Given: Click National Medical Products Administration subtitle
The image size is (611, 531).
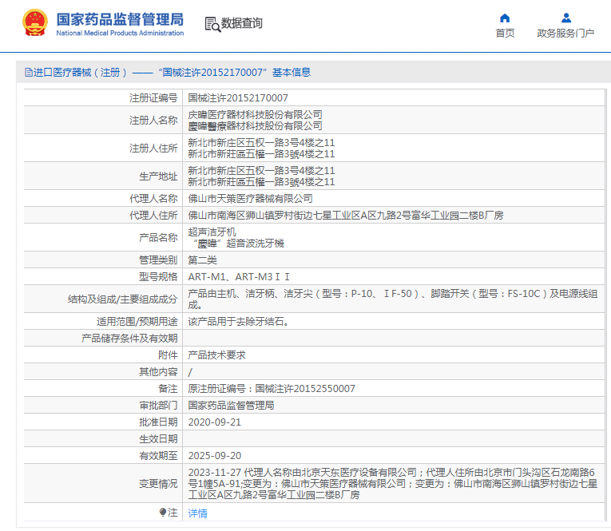Looking at the screenshot, I should tap(120, 33).
